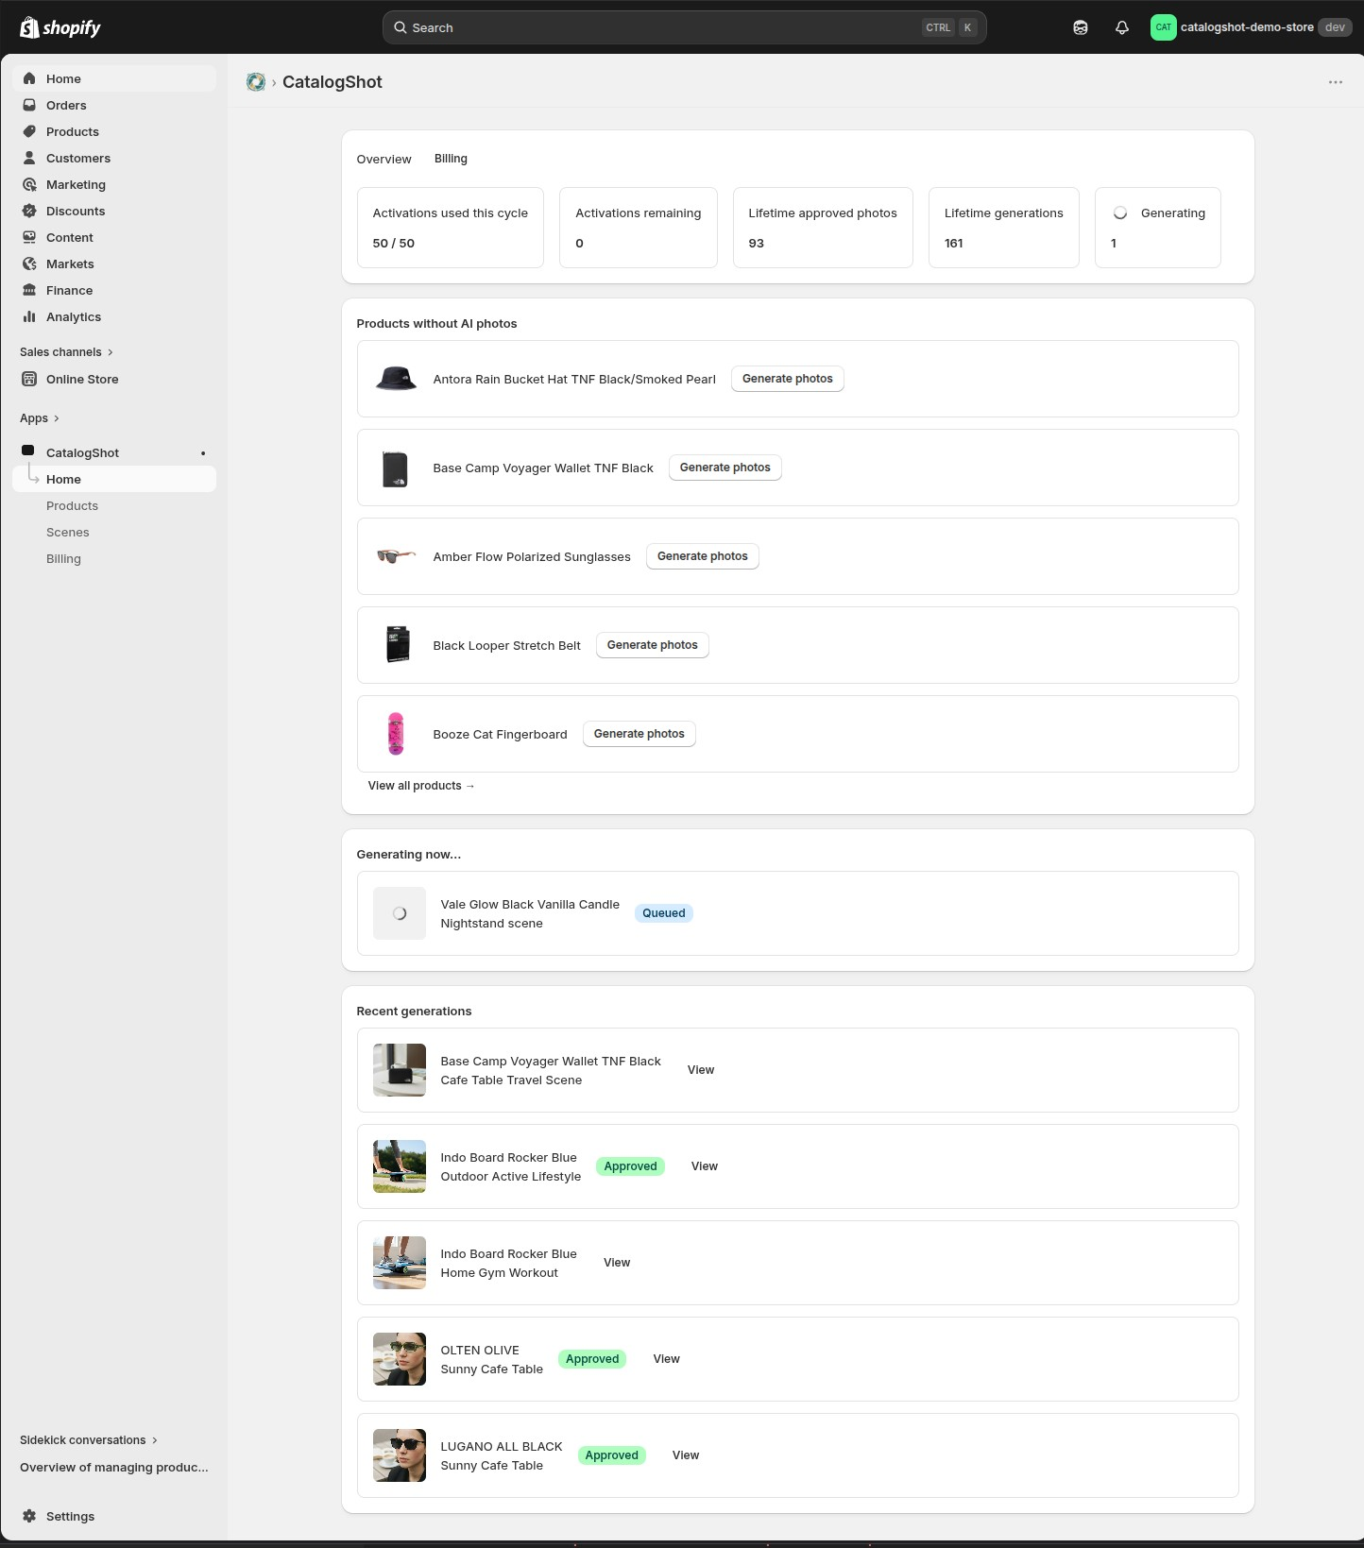Click the Indo Board Outdoor scene thumbnail
Screen dimensions: 1364x1548
coord(400,1166)
